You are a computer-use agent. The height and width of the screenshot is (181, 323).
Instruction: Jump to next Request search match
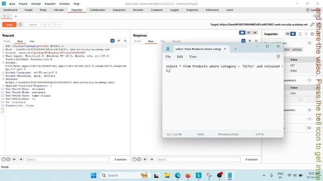click(21, 159)
